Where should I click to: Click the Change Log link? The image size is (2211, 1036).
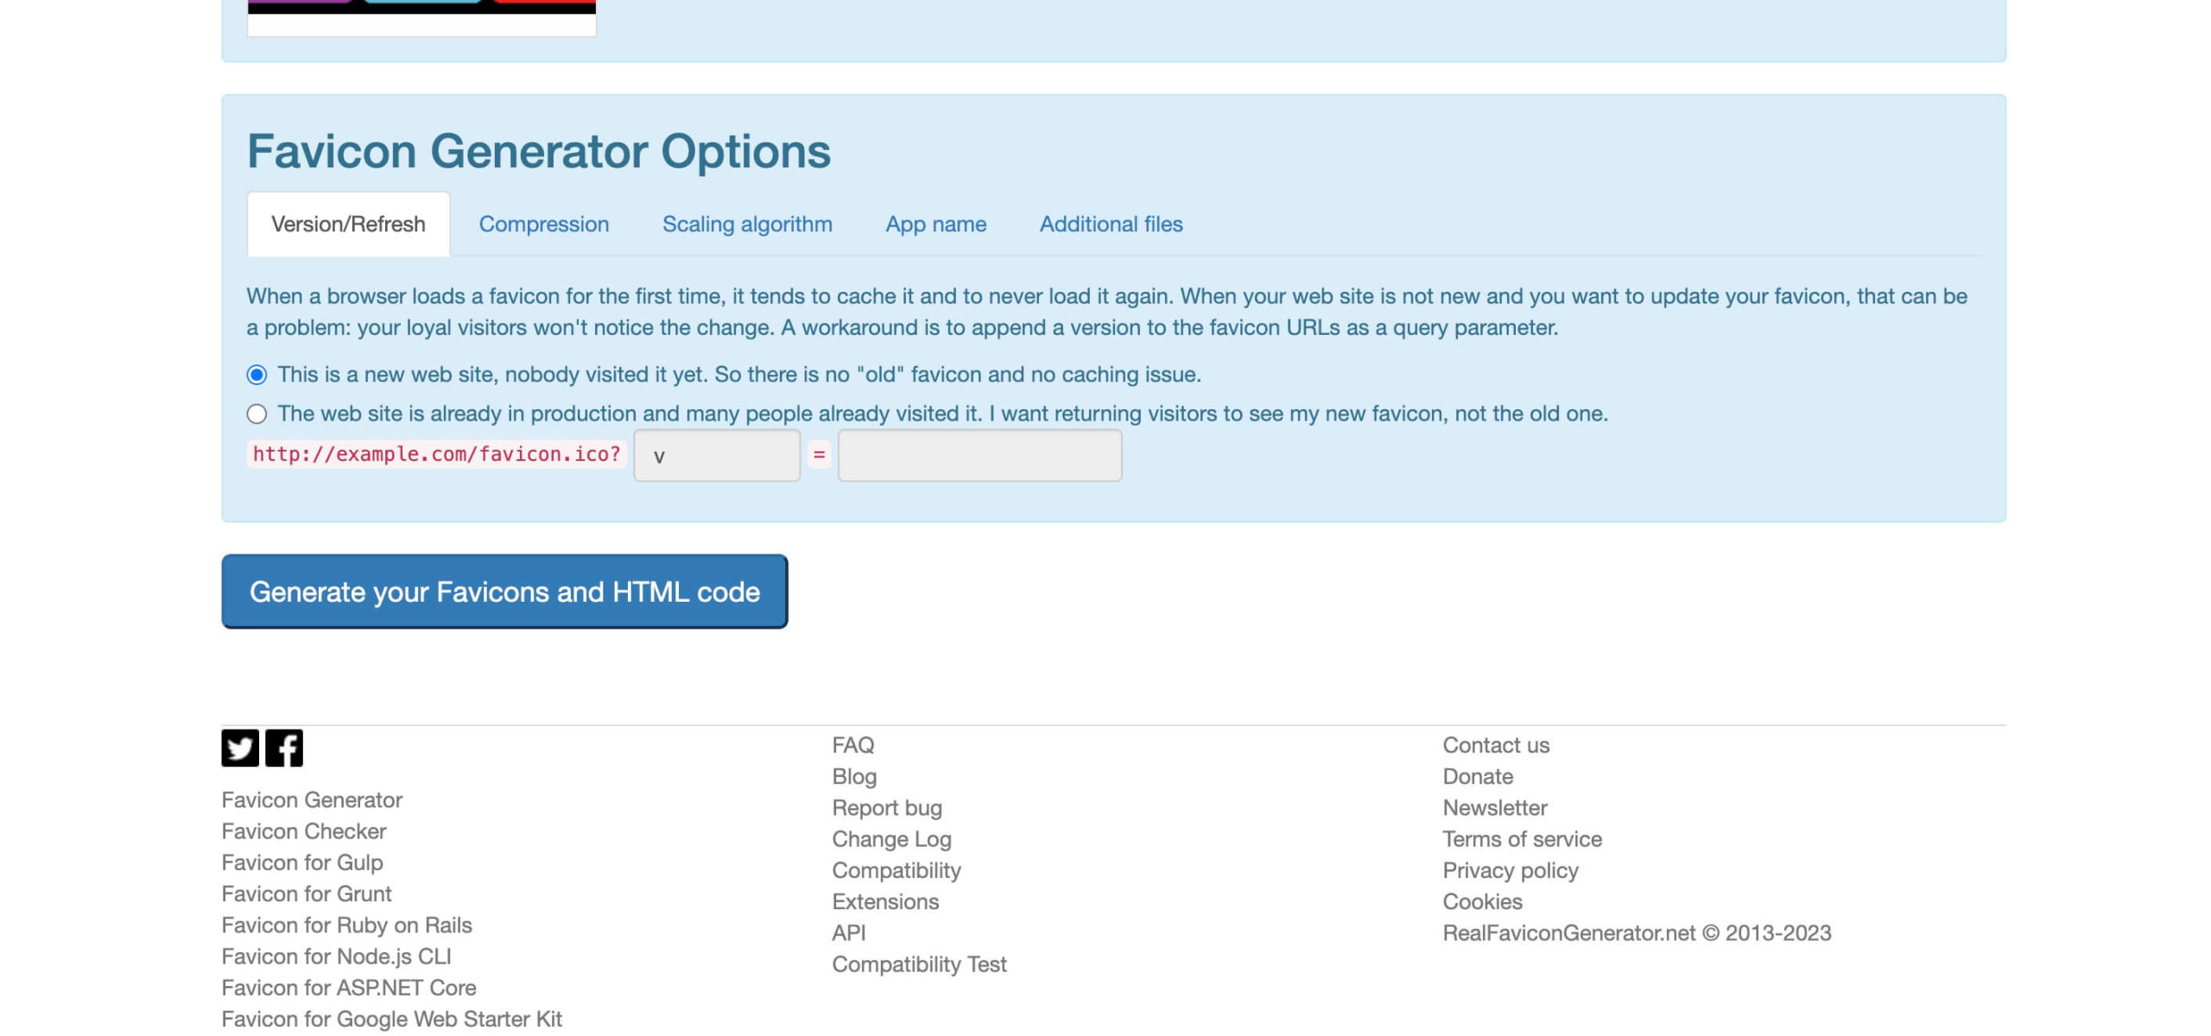coord(891,840)
